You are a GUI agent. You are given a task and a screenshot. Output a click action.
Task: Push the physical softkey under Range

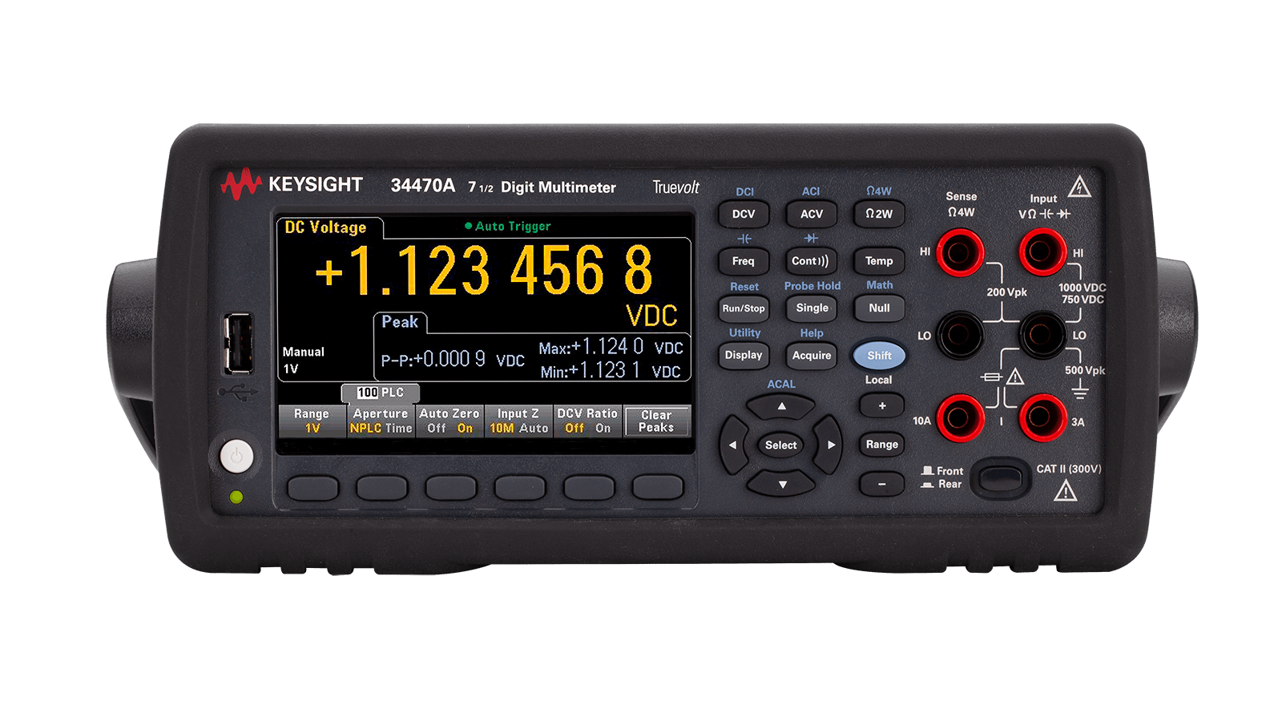(313, 487)
